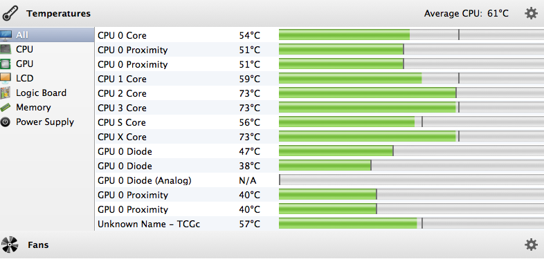
Task: Click the CPU 2 Core temperature bar
Action: 412,93
